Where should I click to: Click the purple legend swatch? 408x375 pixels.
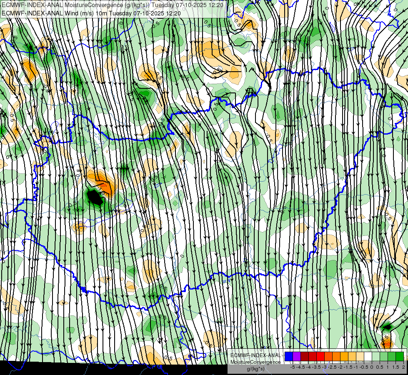pos(297,356)
